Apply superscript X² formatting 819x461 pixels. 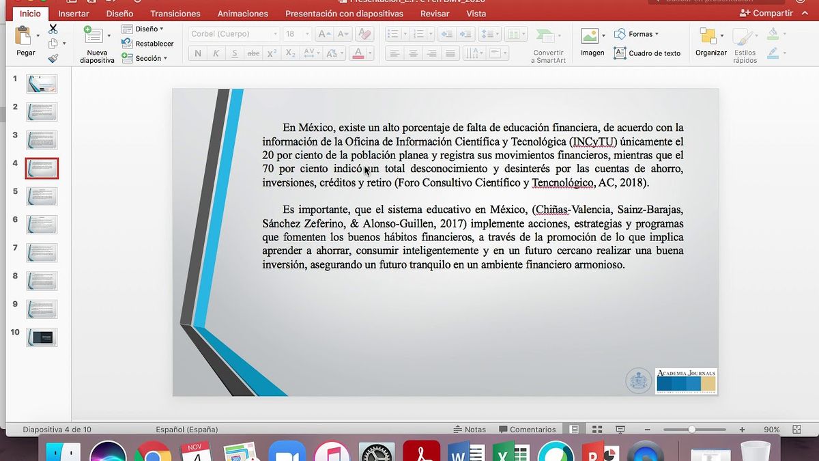click(272, 53)
